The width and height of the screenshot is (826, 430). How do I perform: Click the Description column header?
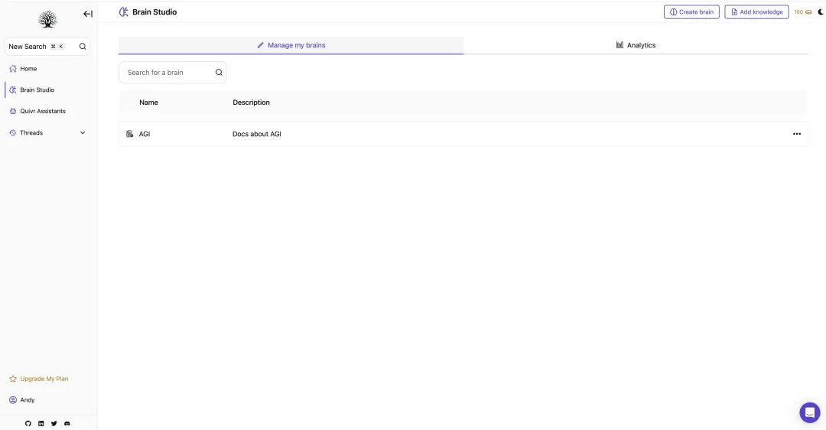click(252, 103)
